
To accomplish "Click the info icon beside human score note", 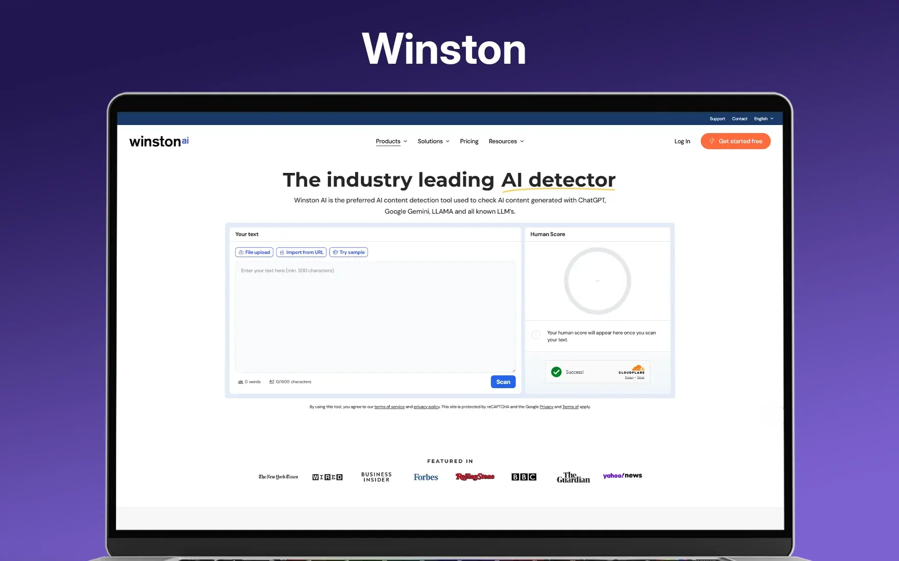I will click(x=536, y=335).
